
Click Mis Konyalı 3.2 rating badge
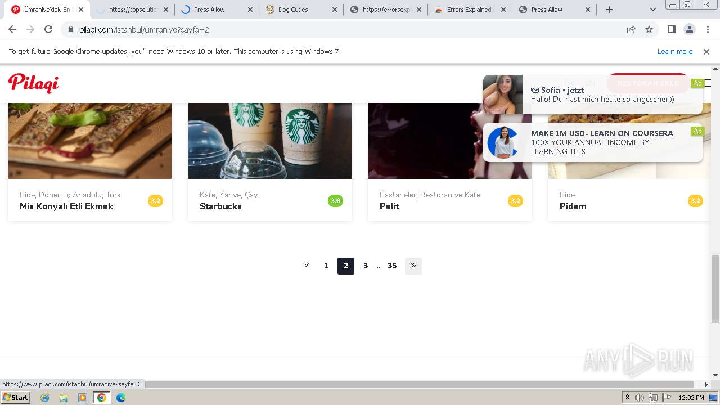point(155,201)
